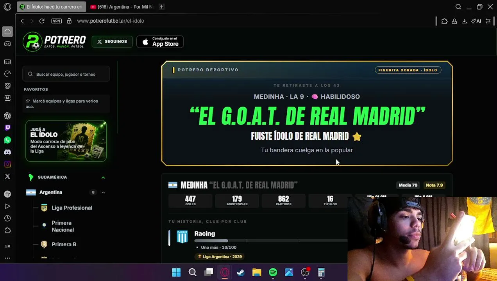Open Instagram in the Opera sidebar
This screenshot has height=281, width=497.
coord(7,164)
